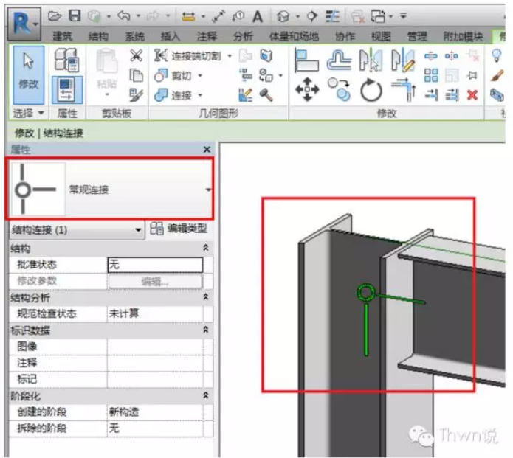513x458 pixels.
Task: Open the Revit application menu button
Action: (x=24, y=24)
